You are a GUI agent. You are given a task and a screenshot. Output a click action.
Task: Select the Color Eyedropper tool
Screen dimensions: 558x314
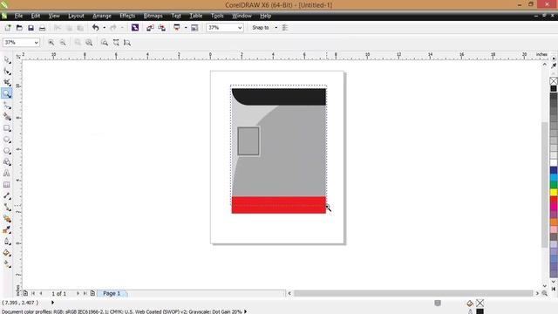[7, 230]
